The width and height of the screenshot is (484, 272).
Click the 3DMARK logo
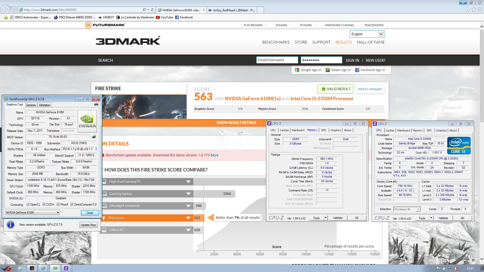(128, 41)
